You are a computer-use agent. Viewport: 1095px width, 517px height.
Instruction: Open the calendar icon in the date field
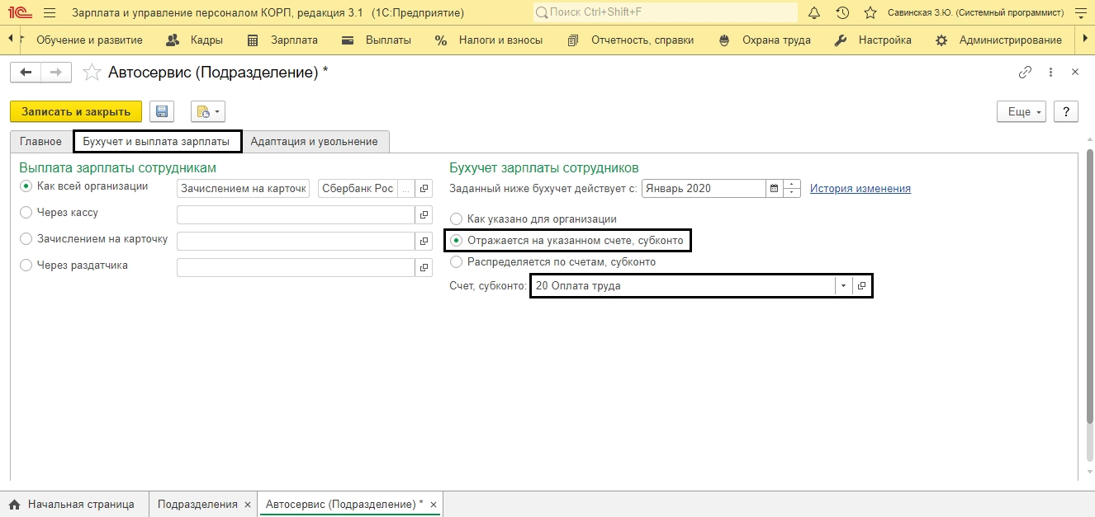click(x=774, y=188)
